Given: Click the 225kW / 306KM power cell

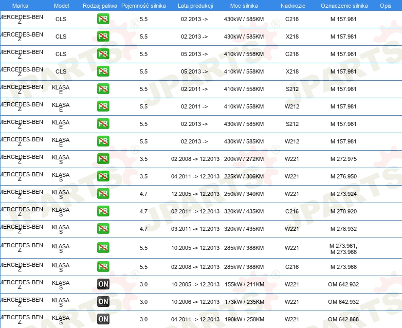Looking at the screenshot, I should 244,176.
